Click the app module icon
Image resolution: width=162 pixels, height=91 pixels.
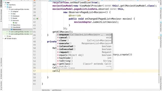coord(6,3)
